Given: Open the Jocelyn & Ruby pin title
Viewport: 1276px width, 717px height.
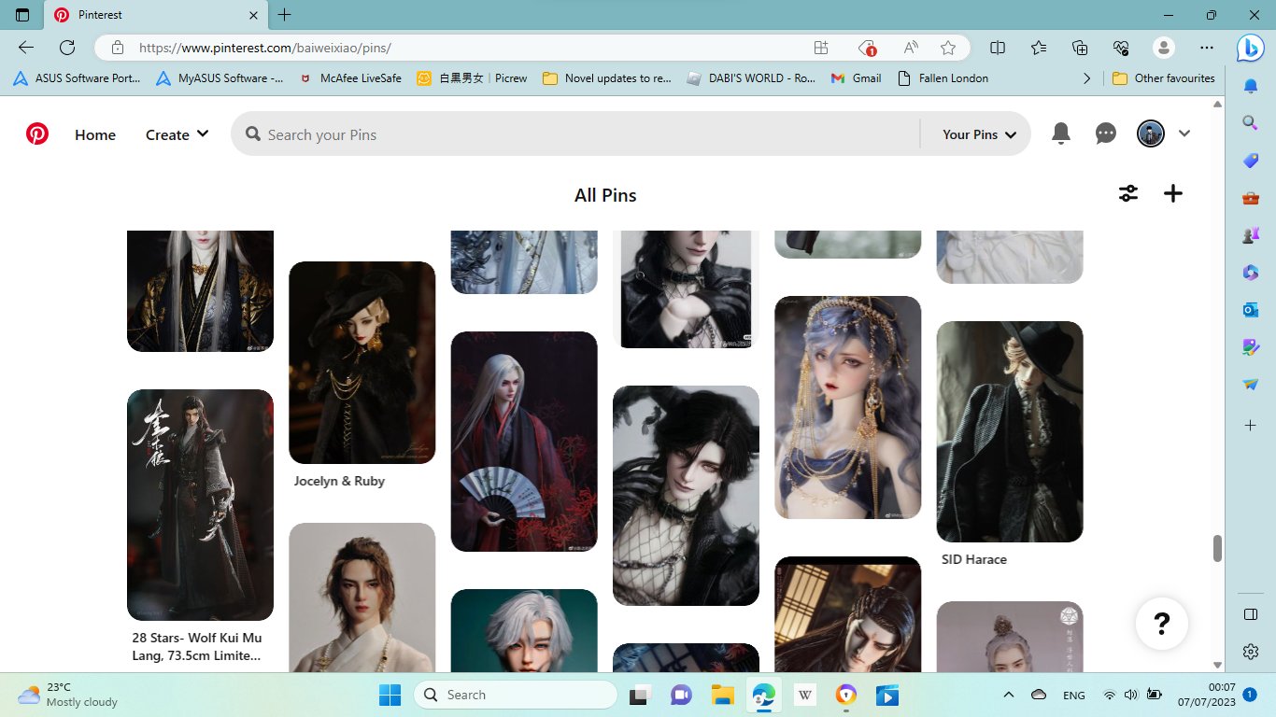Looking at the screenshot, I should pos(339,481).
